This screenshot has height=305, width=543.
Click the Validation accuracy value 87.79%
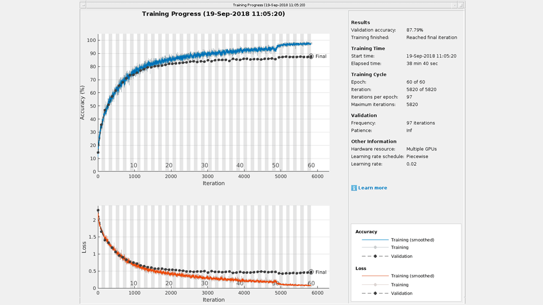pos(415,30)
